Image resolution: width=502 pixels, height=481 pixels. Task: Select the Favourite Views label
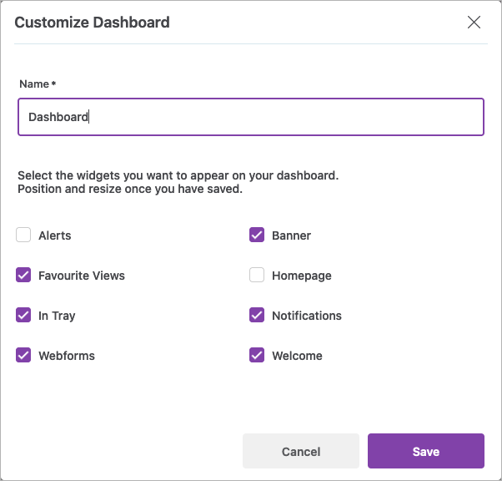[82, 276]
